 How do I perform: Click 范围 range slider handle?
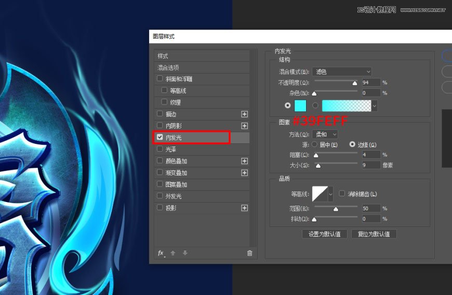point(336,209)
